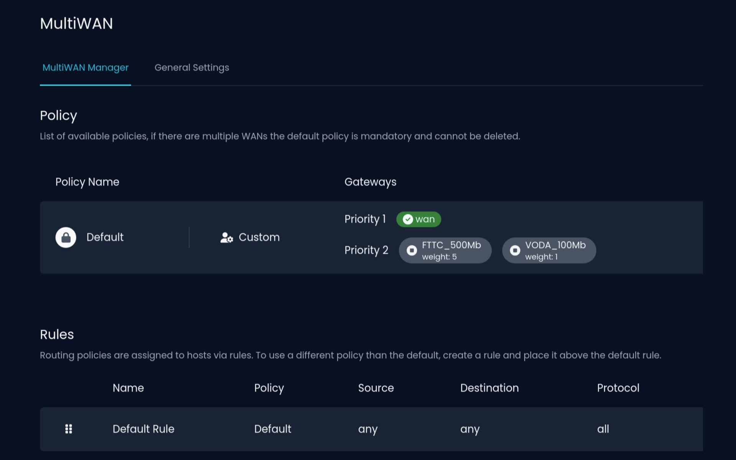Click the Default Rule name

point(143,429)
